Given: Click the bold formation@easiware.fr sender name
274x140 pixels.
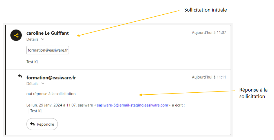Looking at the screenshot, I should [x=51, y=78].
